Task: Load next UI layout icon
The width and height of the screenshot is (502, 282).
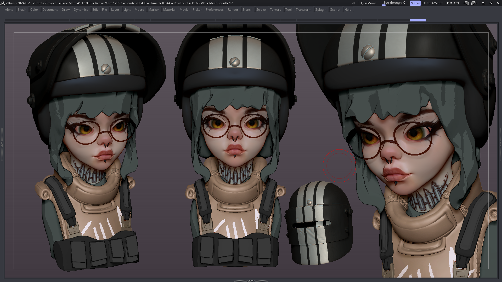Action: pos(474,3)
